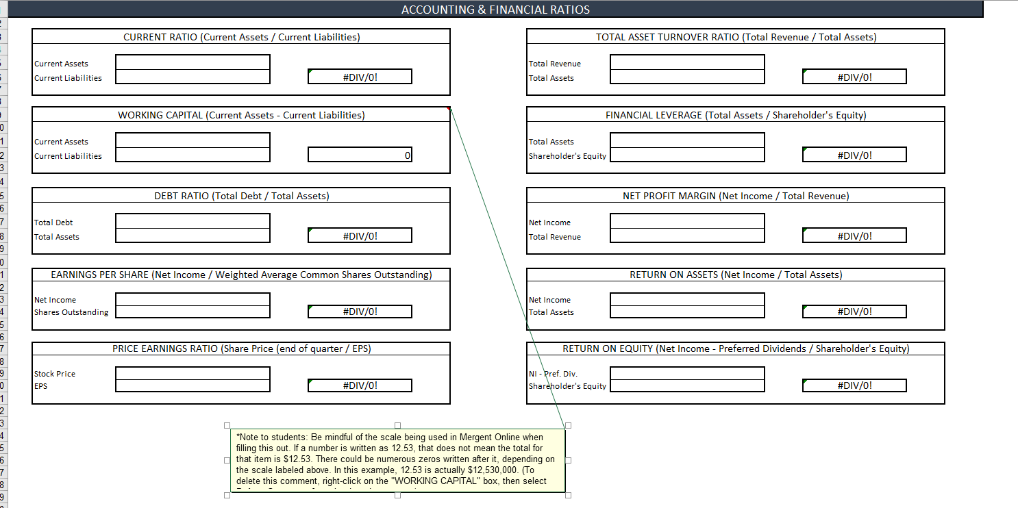This screenshot has height=508, width=1018.
Task: Select the EARNINGS PER SHARE title cell
Action: [241, 275]
